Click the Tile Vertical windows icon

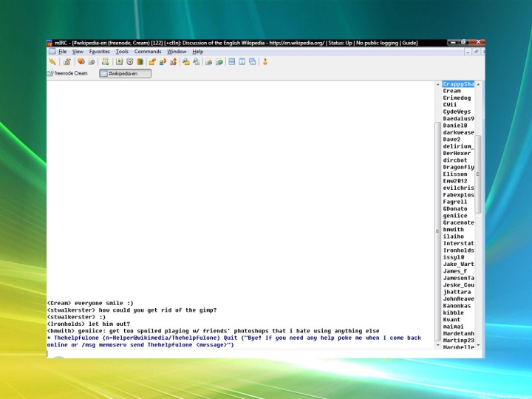click(242, 62)
